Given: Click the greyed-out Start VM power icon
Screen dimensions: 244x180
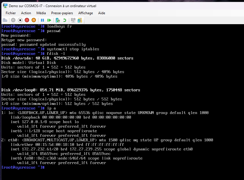Looking at the screenshot, I should tap(13, 20).
